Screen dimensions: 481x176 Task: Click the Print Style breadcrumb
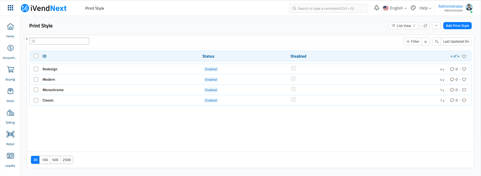(95, 8)
